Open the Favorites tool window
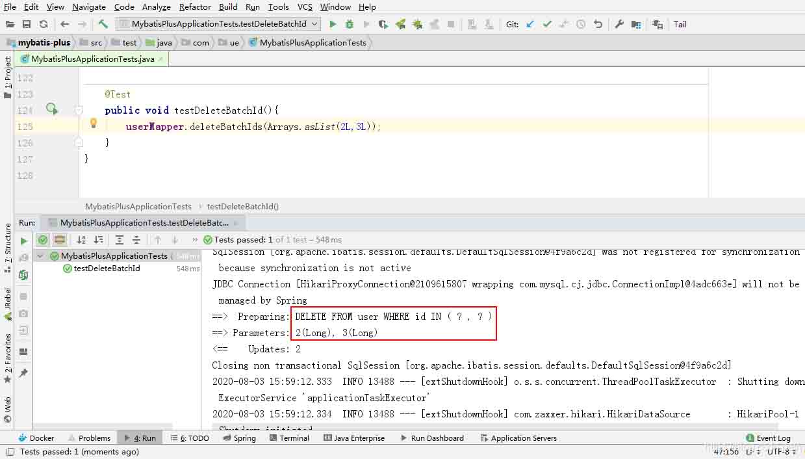The width and height of the screenshot is (805, 459). [x=8, y=358]
